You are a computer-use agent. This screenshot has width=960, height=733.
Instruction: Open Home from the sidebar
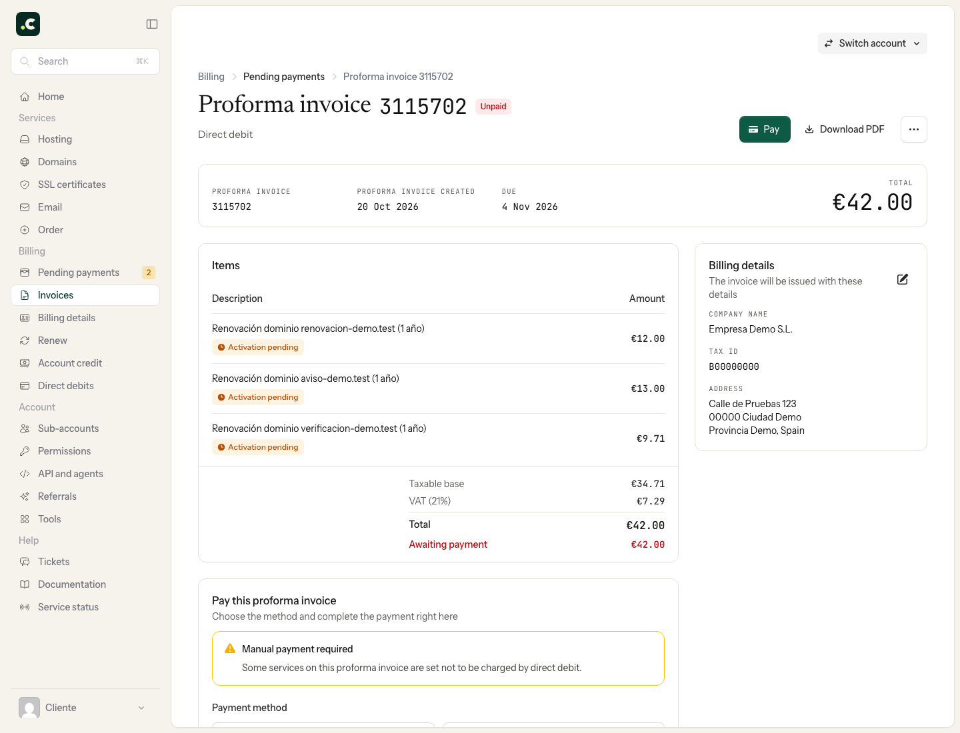[x=85, y=97]
